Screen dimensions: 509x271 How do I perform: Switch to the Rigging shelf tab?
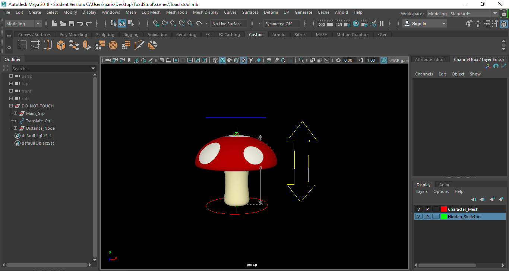click(131, 35)
